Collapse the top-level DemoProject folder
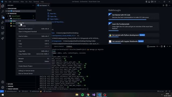The width and height of the screenshot is (172, 97). click(x=8, y=16)
